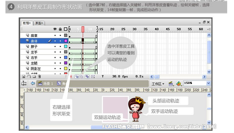Screen dimensions: 234x133
Task: Toggle visibility dot of 肩章 layer
Action: [x=55, y=35]
